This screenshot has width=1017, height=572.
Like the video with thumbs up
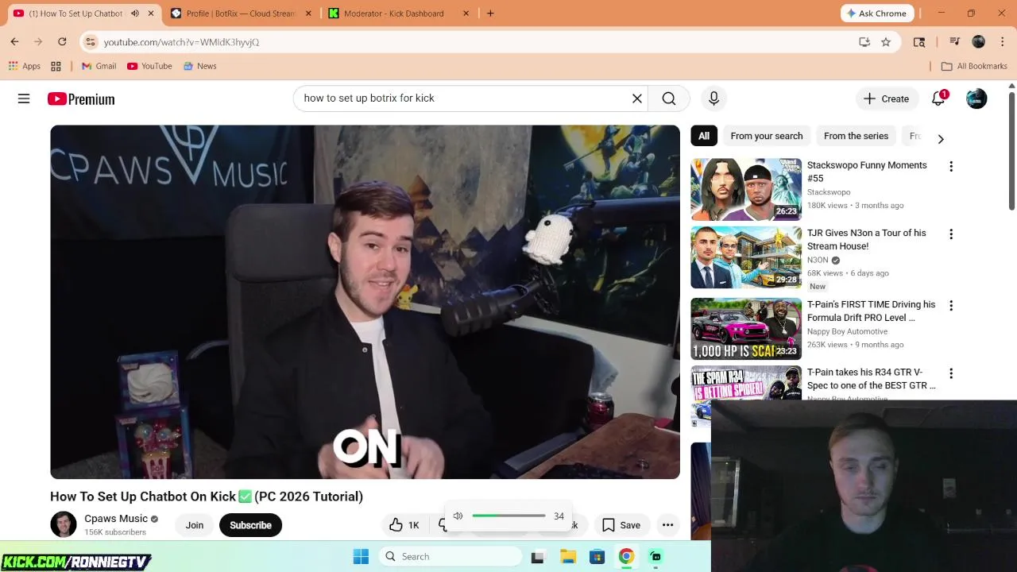pos(404,525)
